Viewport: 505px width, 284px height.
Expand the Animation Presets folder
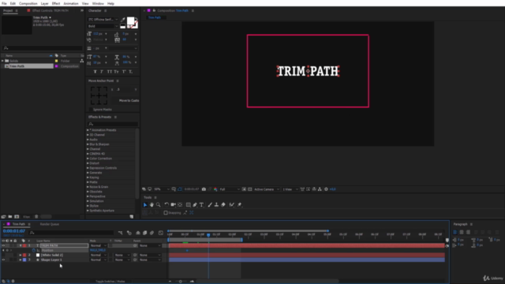(88, 130)
